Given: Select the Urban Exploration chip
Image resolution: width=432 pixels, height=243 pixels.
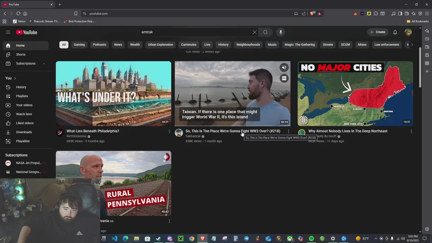Looking at the screenshot, I should click(x=160, y=45).
